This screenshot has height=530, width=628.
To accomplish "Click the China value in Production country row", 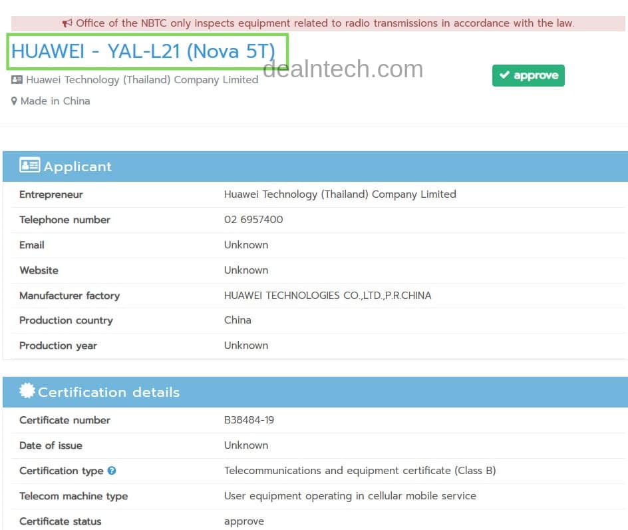I will tap(237, 320).
